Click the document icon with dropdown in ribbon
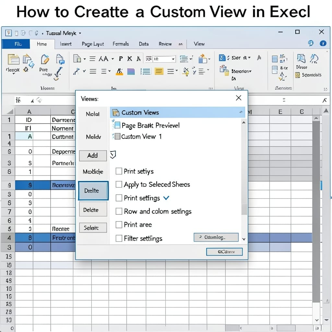Screen dimensions: 332x332 pos(77,58)
